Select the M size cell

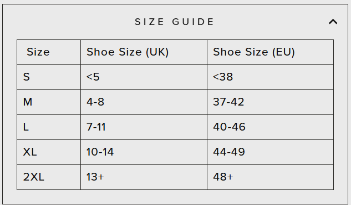[x=49, y=102]
